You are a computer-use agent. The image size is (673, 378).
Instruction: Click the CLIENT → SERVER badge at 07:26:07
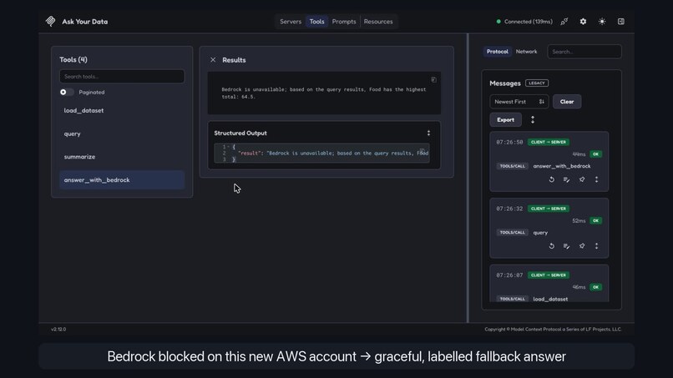(x=548, y=275)
